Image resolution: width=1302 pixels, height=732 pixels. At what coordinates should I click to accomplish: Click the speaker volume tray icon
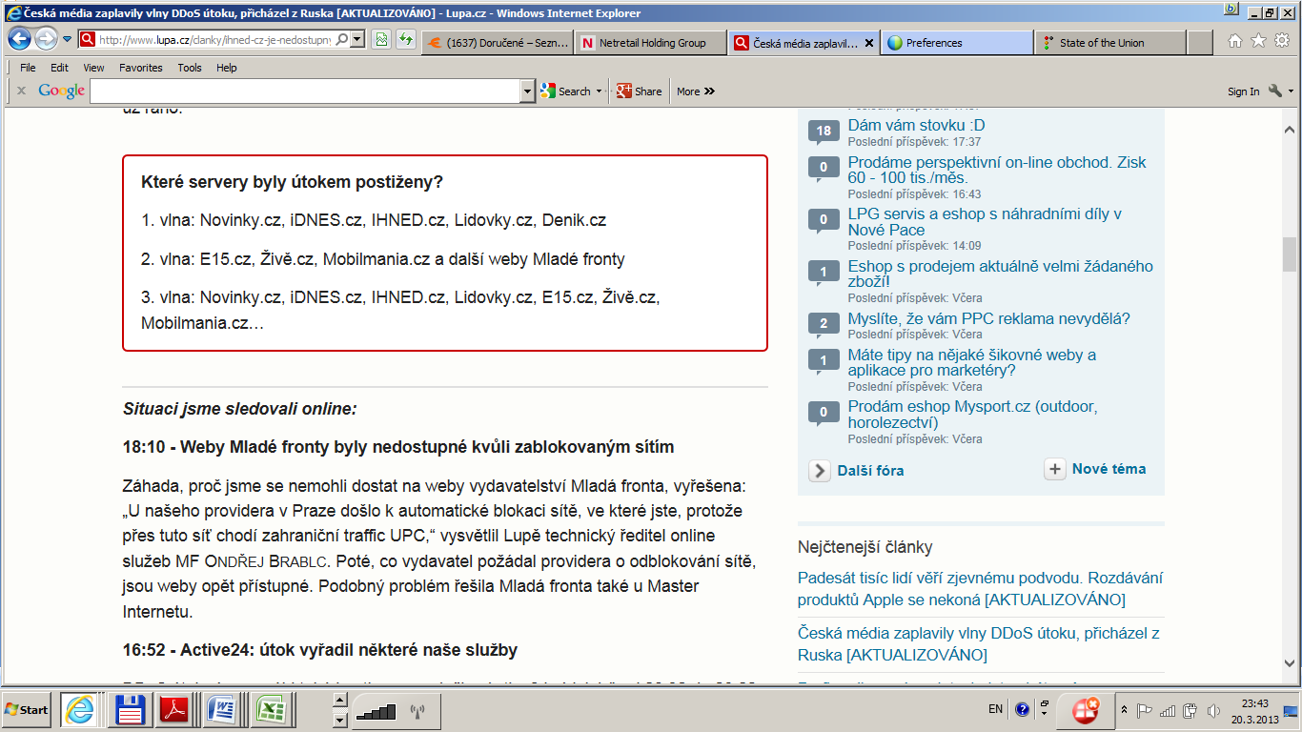coord(1213,710)
